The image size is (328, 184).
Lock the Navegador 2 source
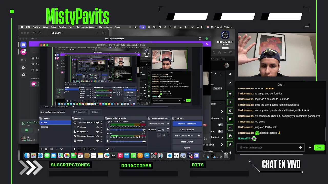(x=101, y=132)
